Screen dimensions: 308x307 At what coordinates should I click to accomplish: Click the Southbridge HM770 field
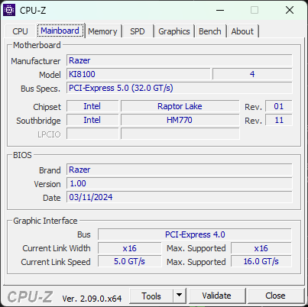pyautogui.click(x=180, y=120)
